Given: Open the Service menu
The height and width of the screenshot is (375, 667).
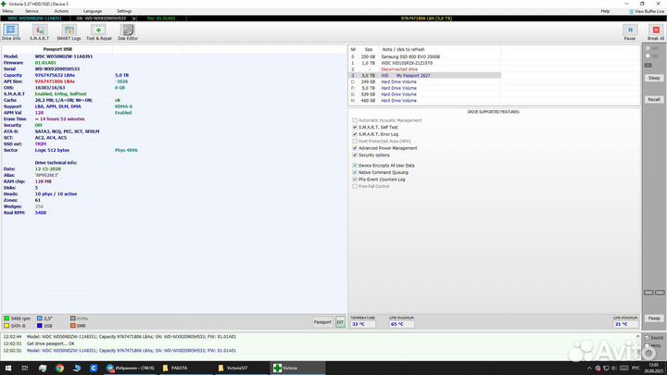Looking at the screenshot, I should [31, 11].
